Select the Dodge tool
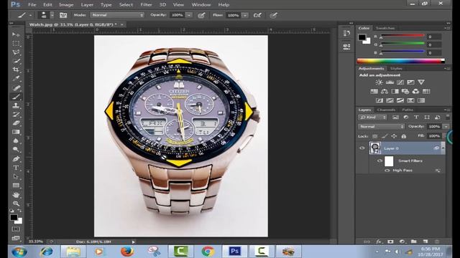Image resolution: width=460 pixels, height=258 pixels. tap(16, 150)
